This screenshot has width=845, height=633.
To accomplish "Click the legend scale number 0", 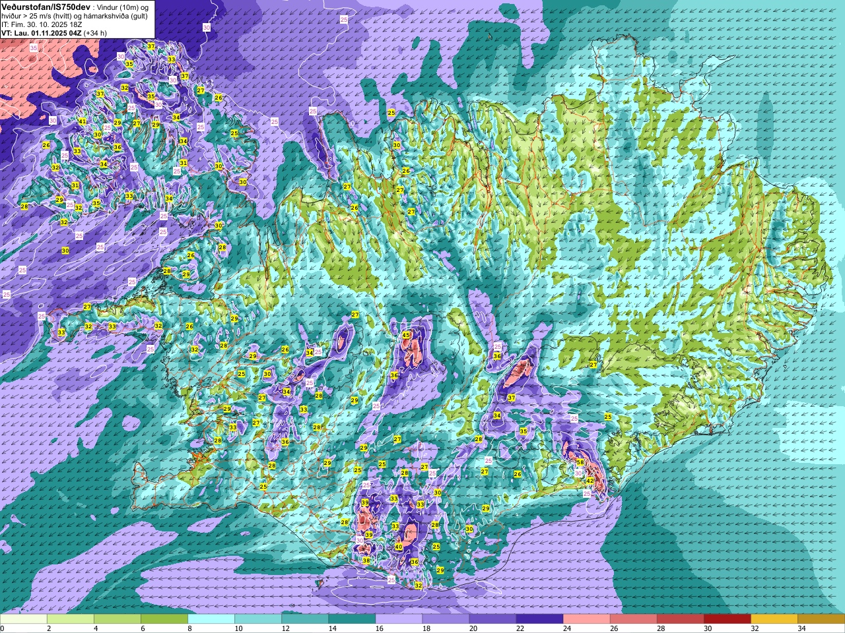I will point(2,628).
